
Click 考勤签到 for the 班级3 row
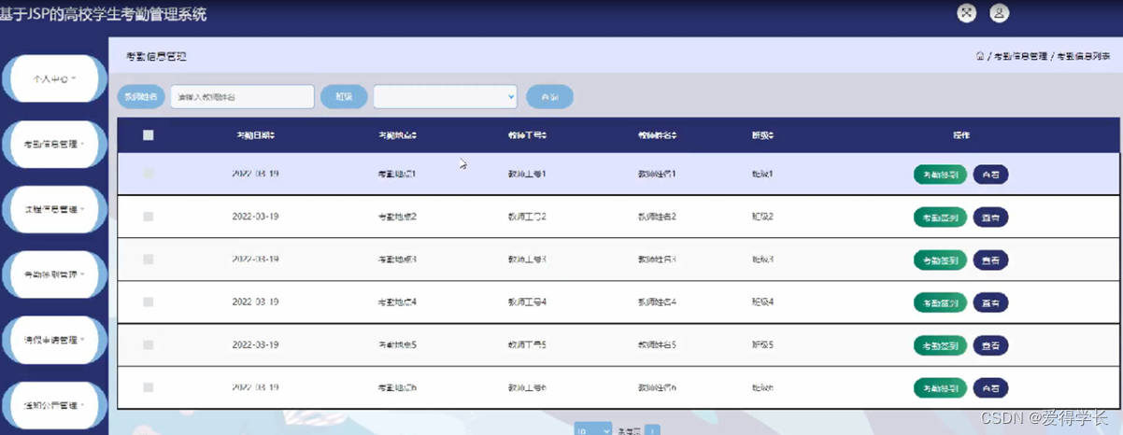pos(940,260)
